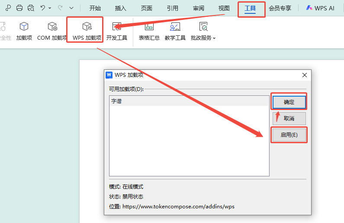Open the quick access toolbar customize chevron

(x=71, y=8)
